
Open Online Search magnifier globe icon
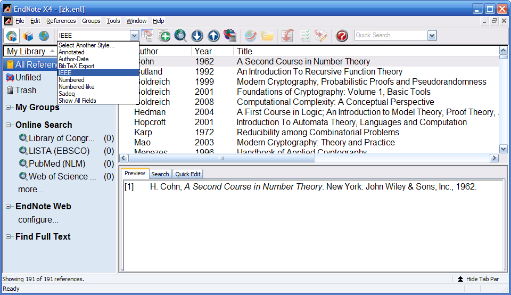coord(180,36)
